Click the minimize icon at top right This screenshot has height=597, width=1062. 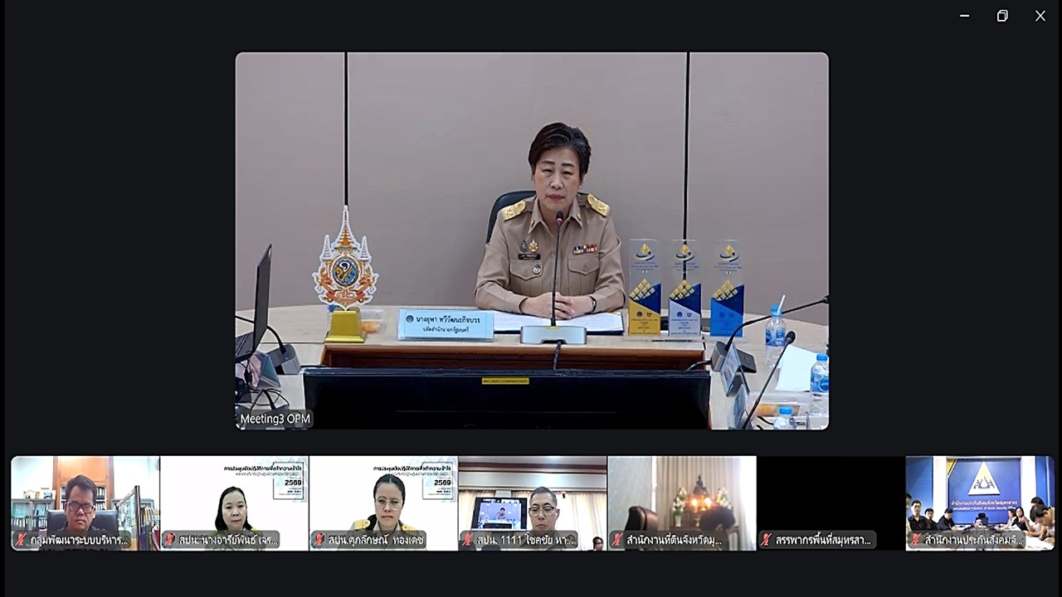tap(964, 15)
